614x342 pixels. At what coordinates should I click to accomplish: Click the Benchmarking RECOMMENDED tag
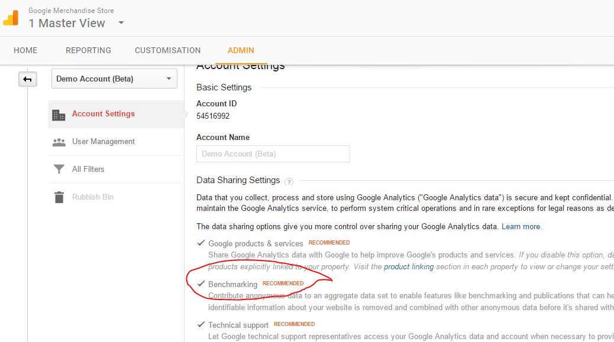[x=283, y=284]
